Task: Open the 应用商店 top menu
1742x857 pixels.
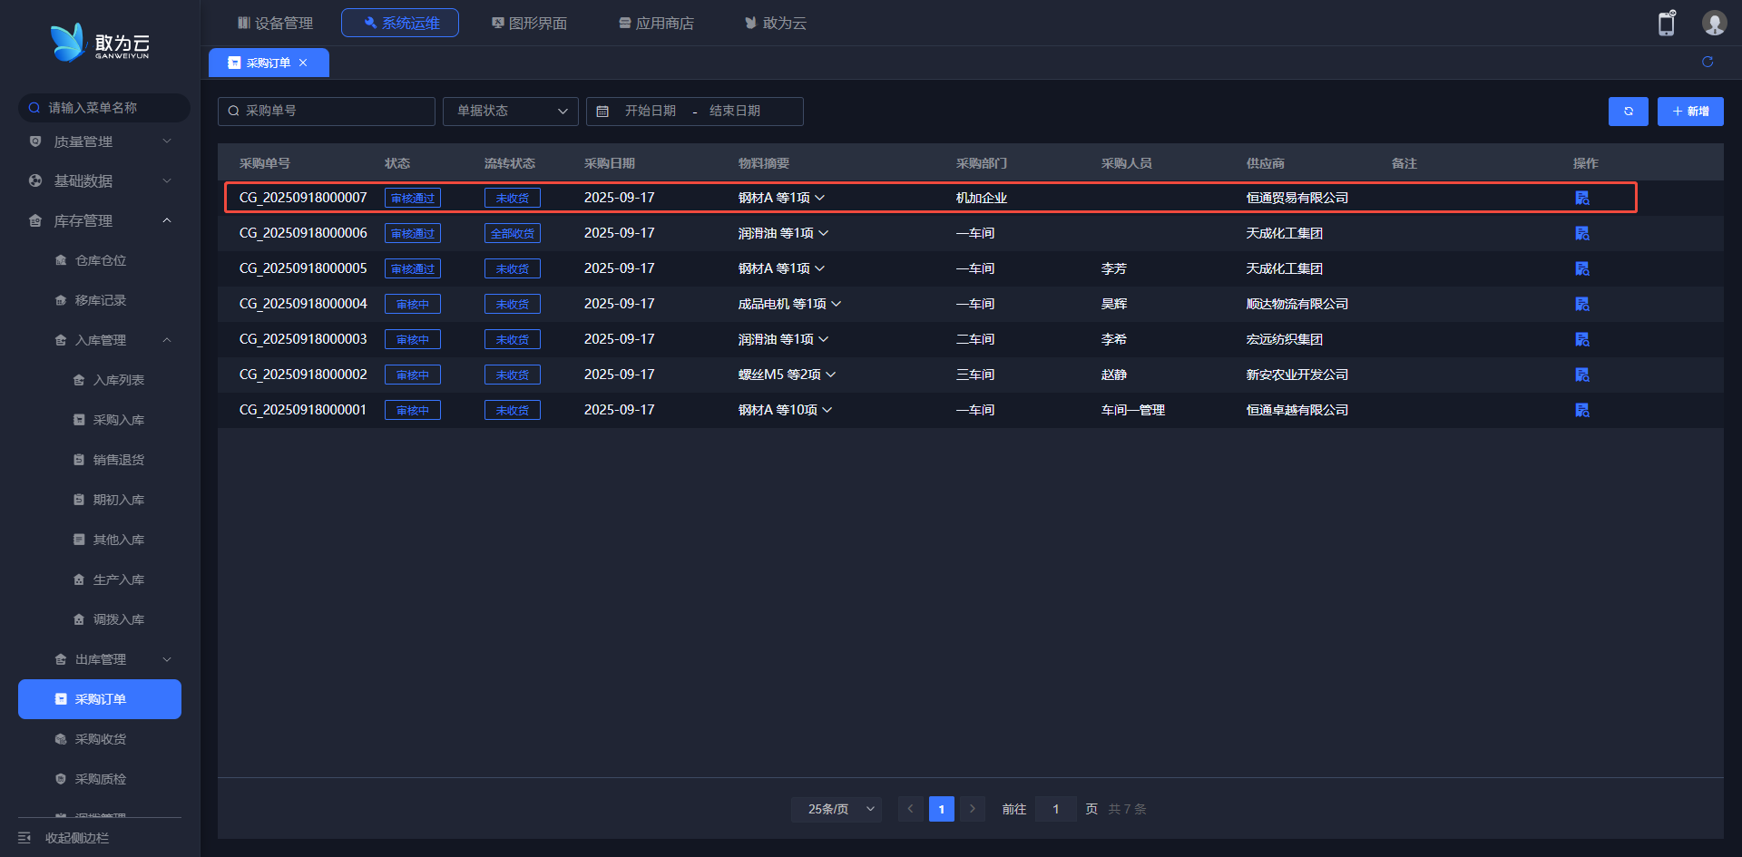Action: [x=656, y=23]
